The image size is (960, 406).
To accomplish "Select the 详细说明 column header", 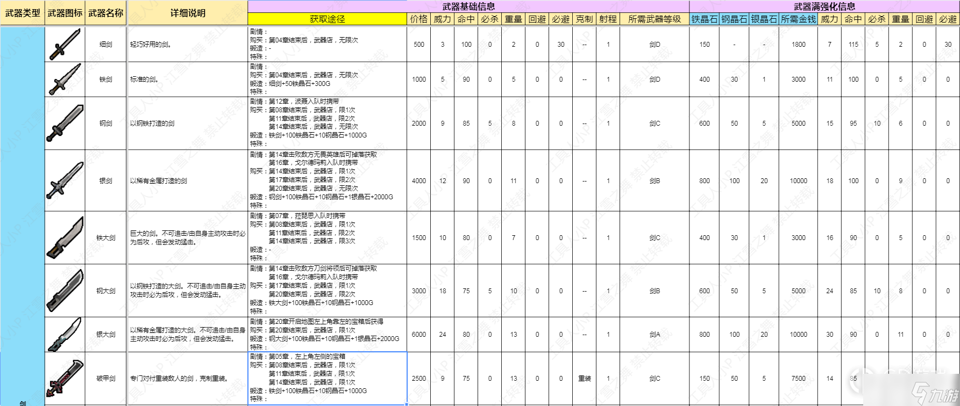I will click(x=188, y=13).
